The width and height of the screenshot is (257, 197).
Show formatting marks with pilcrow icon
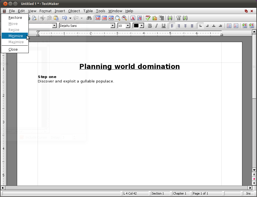point(179,18)
